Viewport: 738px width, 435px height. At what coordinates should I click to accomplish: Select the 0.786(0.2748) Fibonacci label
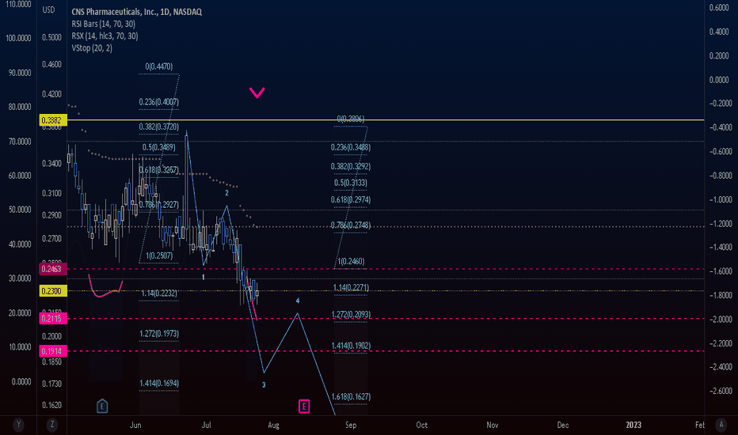click(x=351, y=225)
